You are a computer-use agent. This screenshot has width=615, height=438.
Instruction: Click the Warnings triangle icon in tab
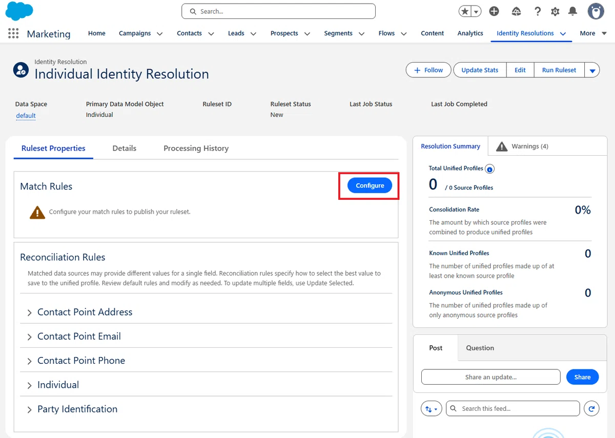(x=502, y=147)
